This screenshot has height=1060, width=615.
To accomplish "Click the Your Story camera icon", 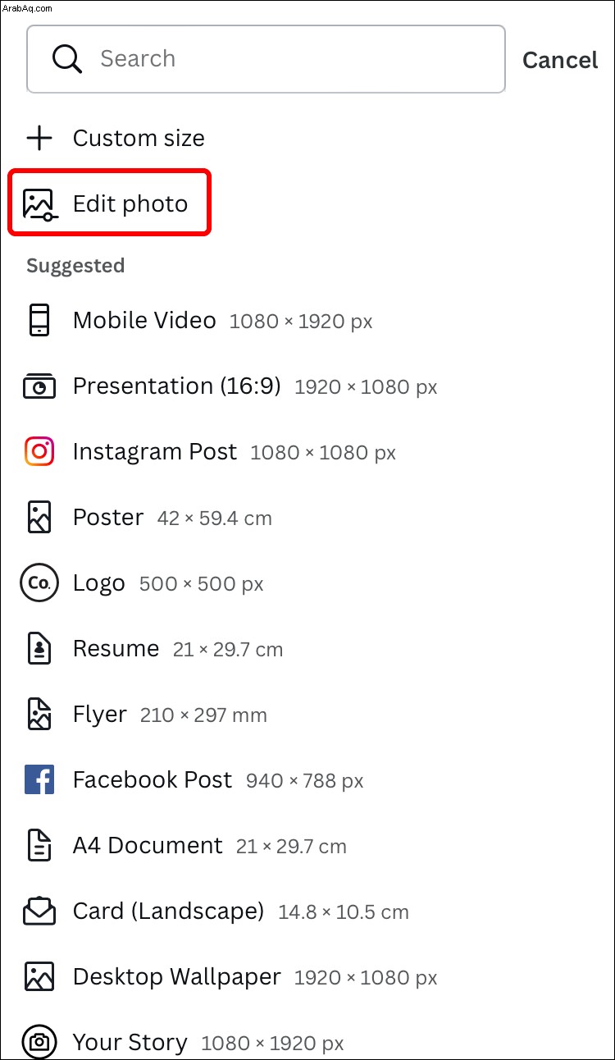I will click(39, 1042).
